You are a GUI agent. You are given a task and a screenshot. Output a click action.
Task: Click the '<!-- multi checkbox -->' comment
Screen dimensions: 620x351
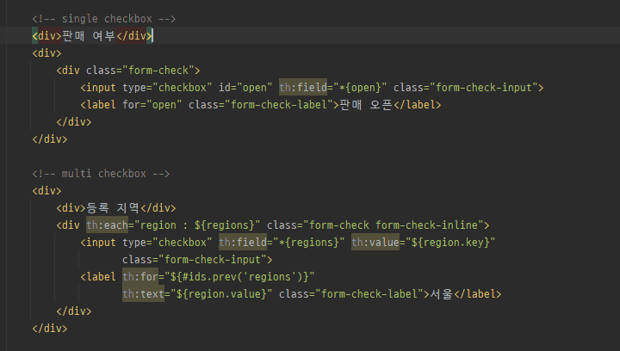tap(101, 173)
